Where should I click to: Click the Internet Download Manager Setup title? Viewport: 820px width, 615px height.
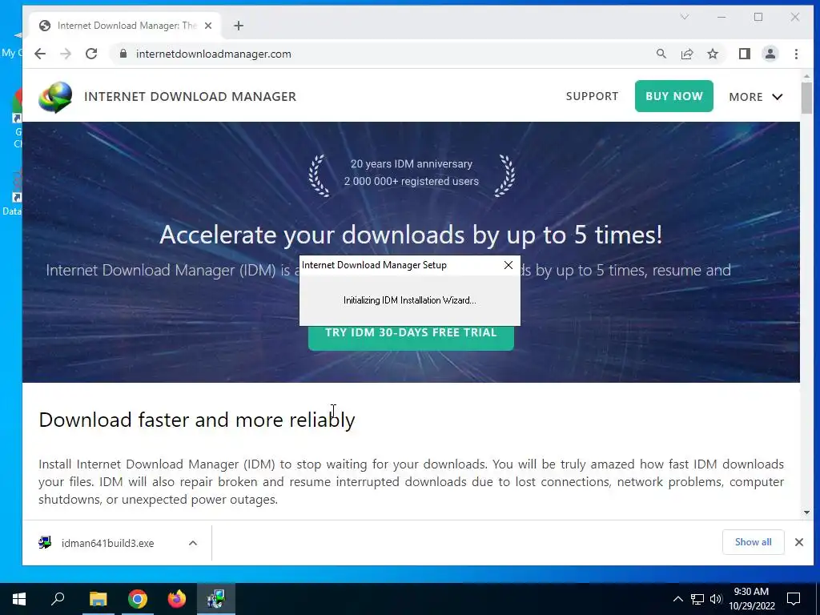pos(375,265)
